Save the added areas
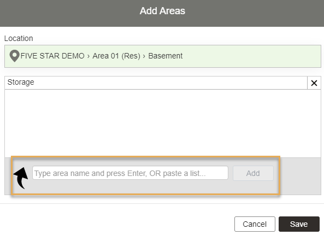This screenshot has width=324, height=235. coord(299,224)
